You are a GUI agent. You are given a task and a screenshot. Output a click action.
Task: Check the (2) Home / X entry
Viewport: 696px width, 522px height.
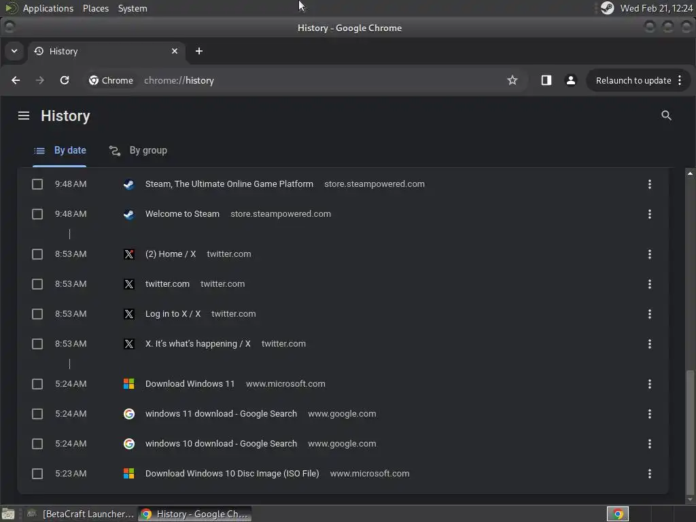37,254
